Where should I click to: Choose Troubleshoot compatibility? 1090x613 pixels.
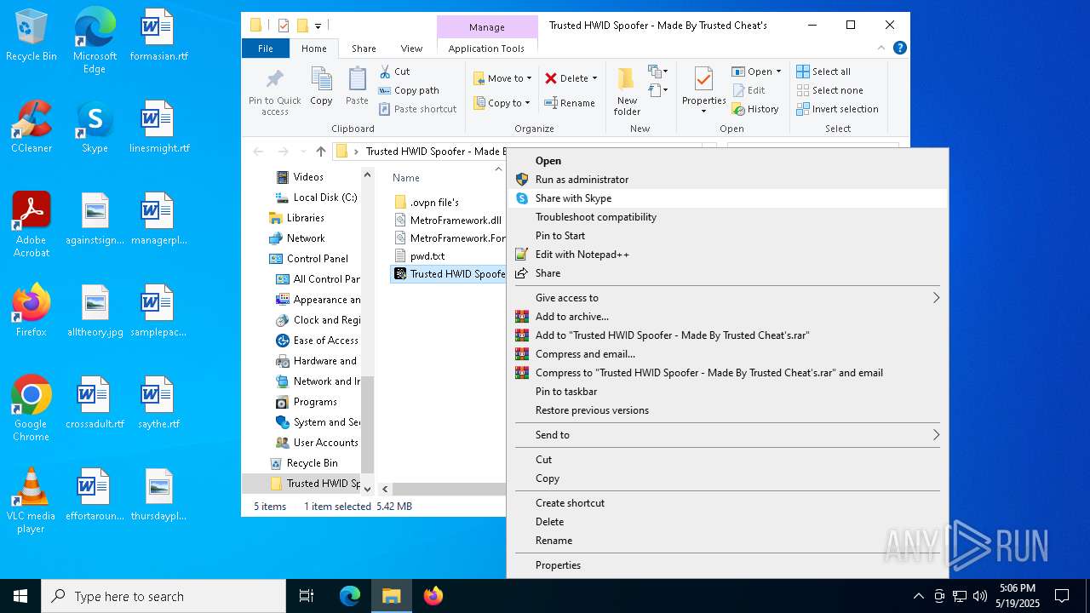point(727,217)
